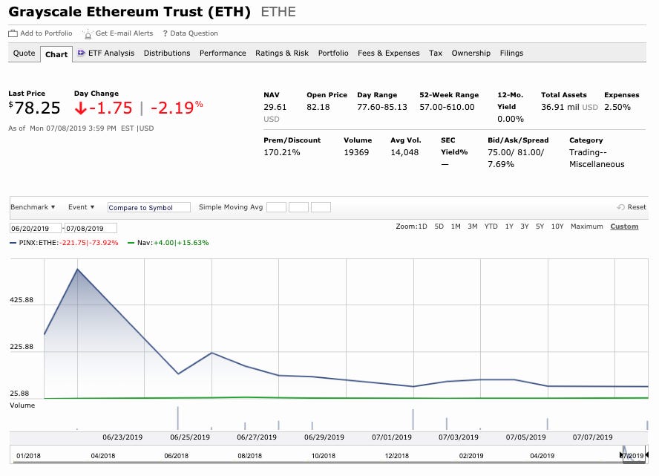Open the Performance tab
This screenshot has width=659, height=476.
point(223,53)
